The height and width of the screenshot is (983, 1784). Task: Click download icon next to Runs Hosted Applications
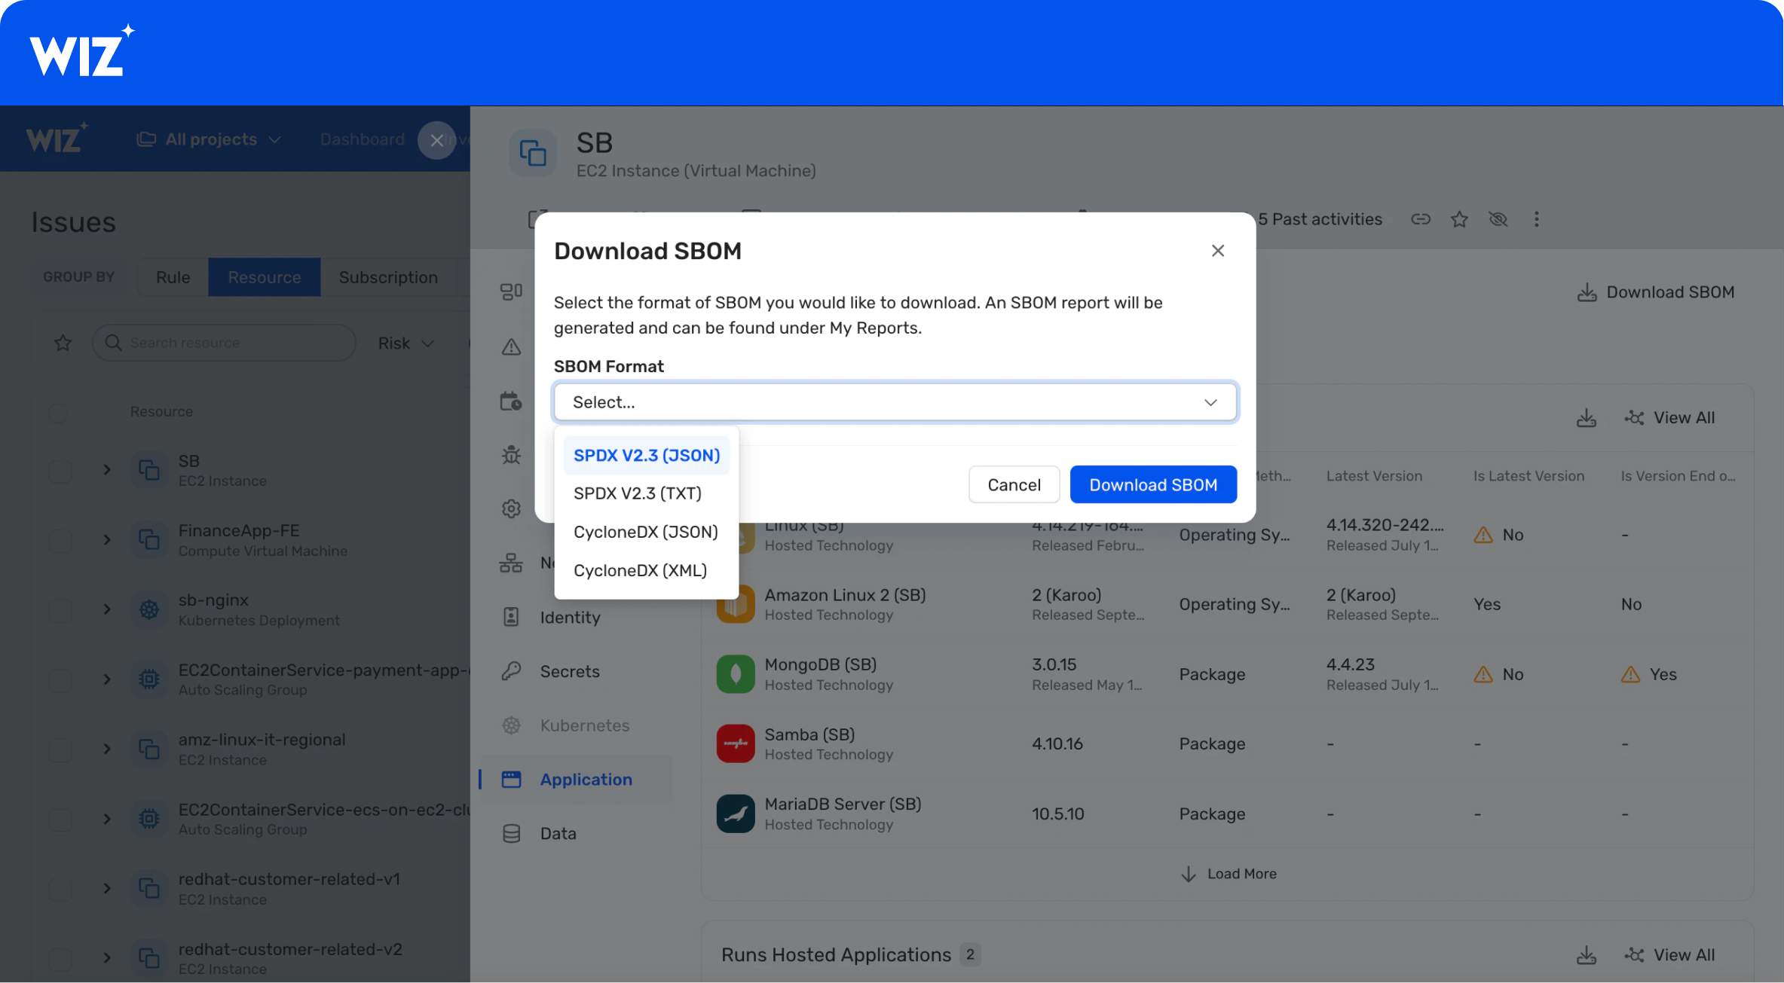[1587, 955]
